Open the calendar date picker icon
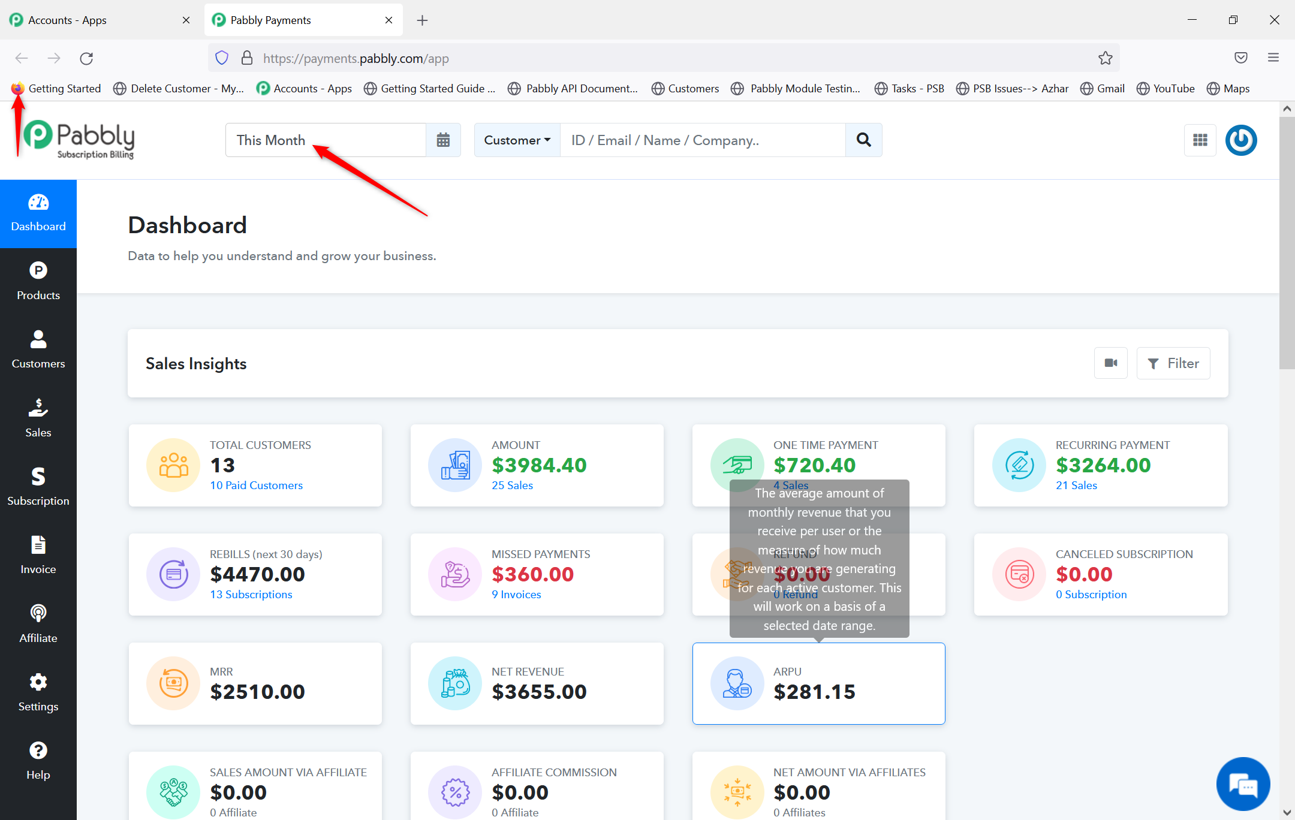The height and width of the screenshot is (820, 1295). 443,140
